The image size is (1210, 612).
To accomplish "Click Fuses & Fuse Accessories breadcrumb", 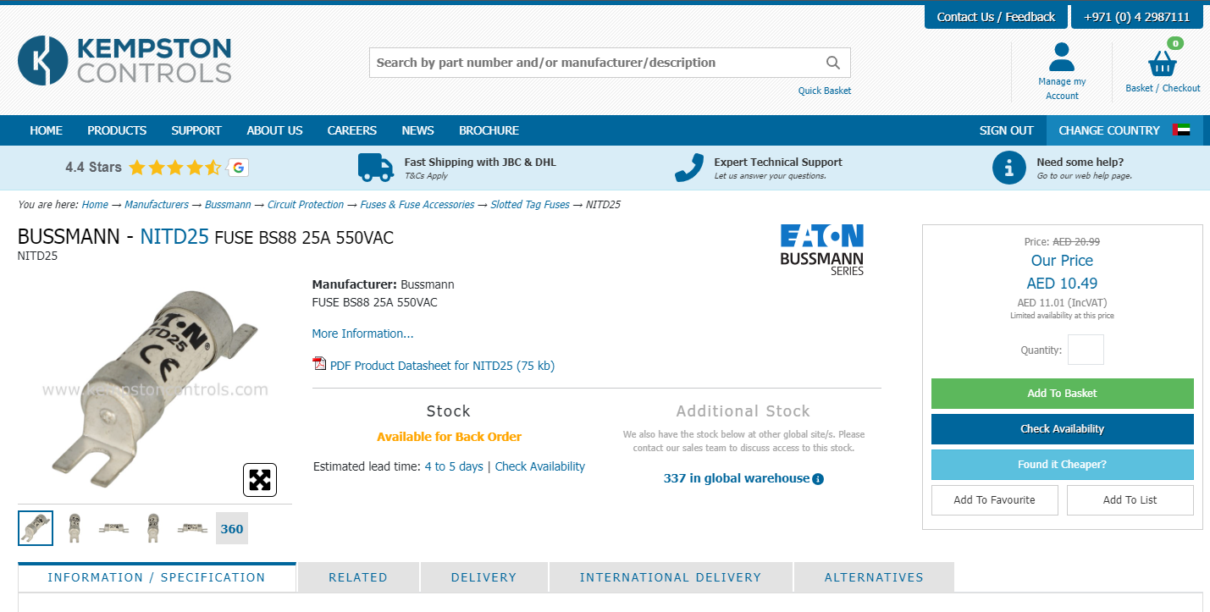I will [x=417, y=205].
